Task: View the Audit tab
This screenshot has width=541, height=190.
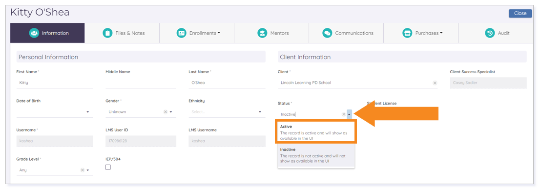Action: pos(496,33)
